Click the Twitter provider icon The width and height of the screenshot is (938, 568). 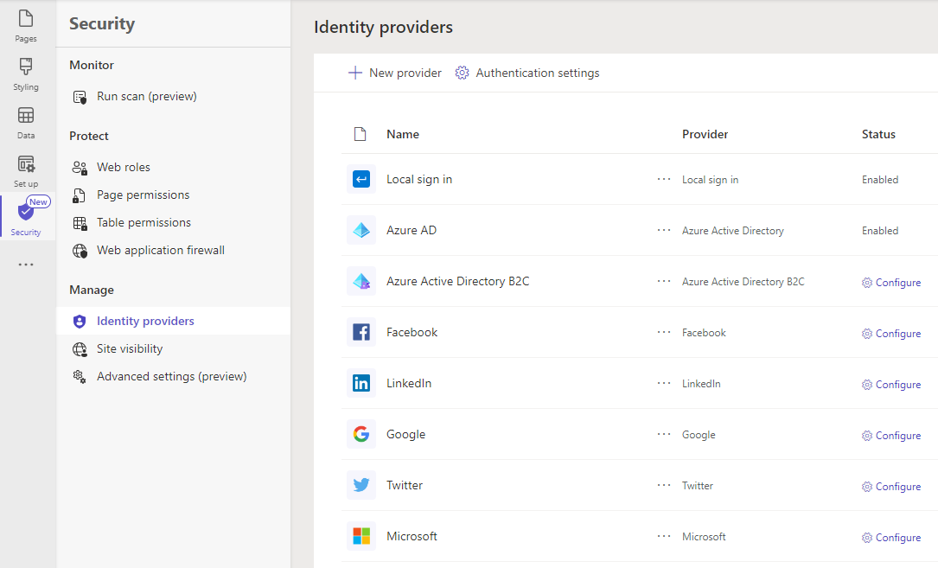click(361, 485)
